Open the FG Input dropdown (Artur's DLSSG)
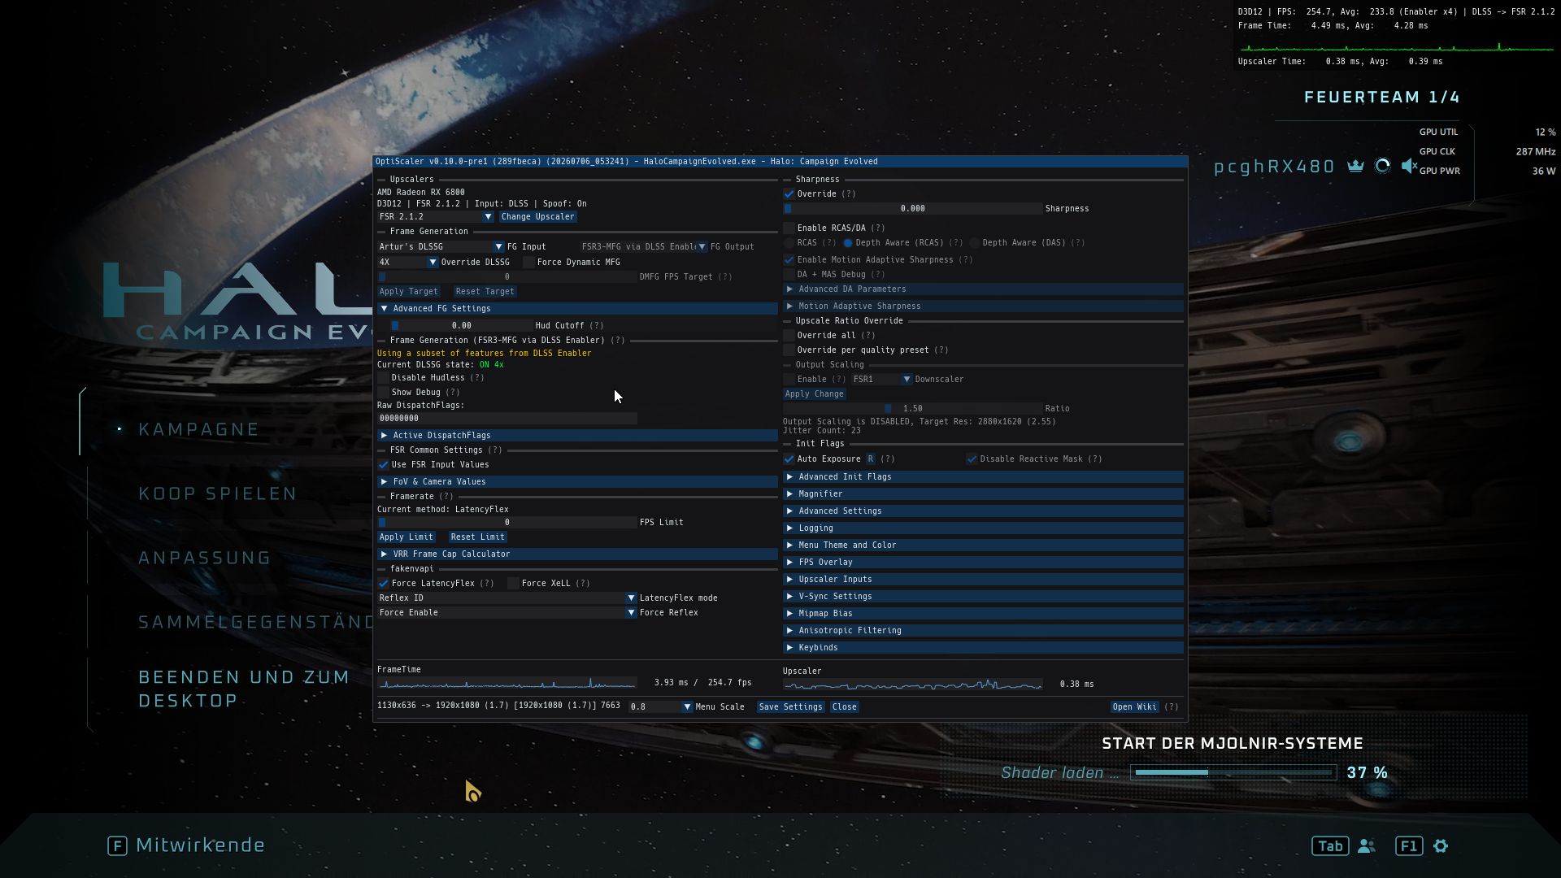The height and width of the screenshot is (878, 1561). (441, 247)
